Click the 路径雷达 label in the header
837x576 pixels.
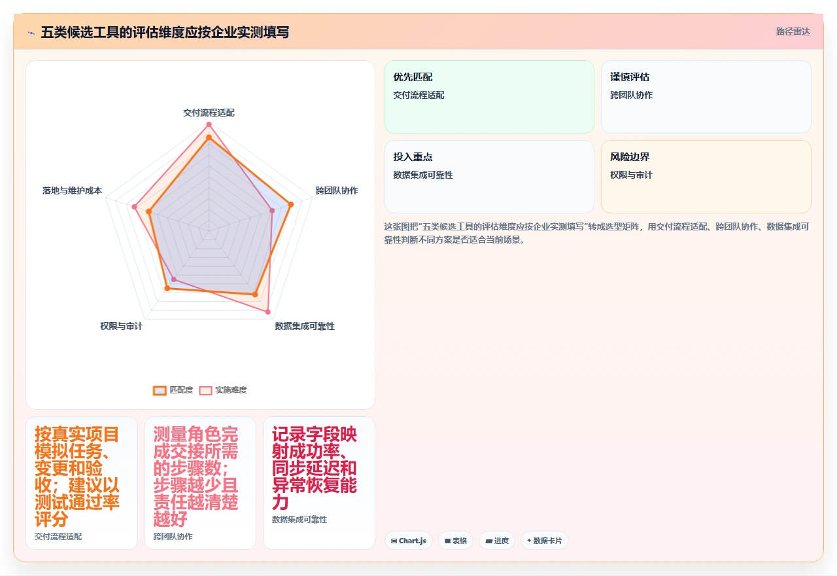point(793,31)
